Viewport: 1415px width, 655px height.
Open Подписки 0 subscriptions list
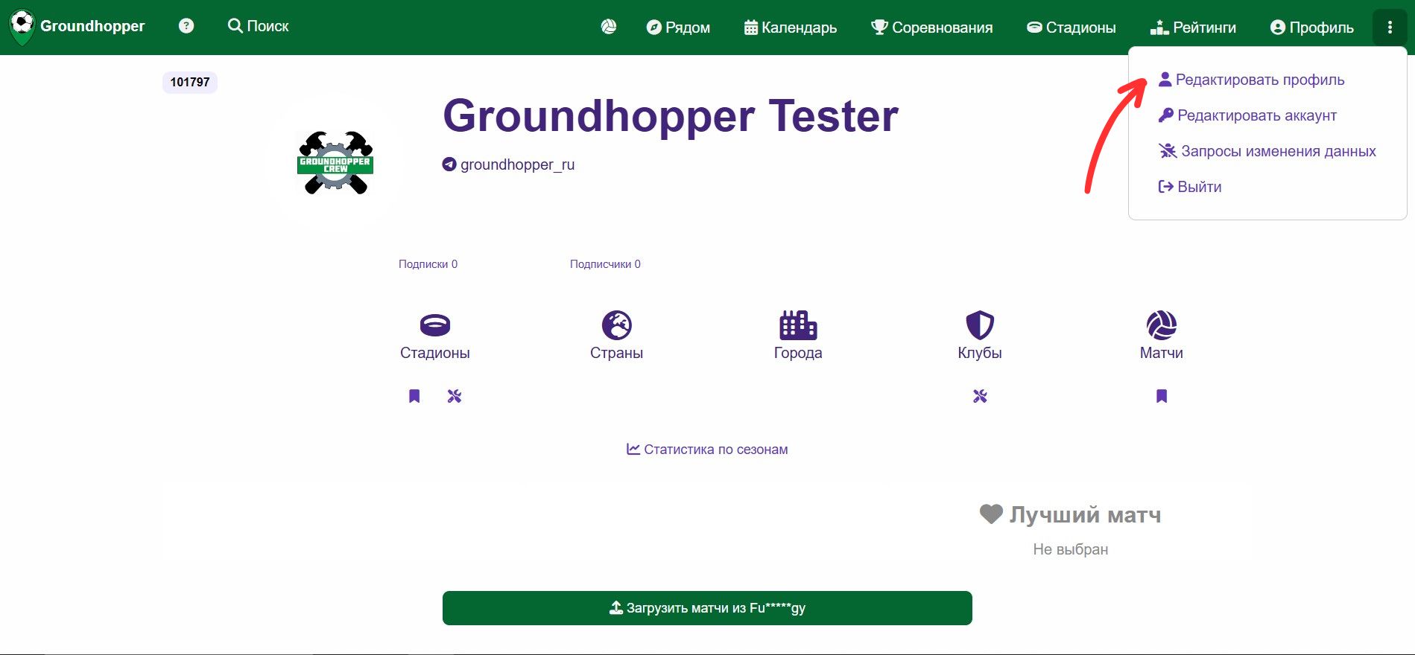point(428,264)
